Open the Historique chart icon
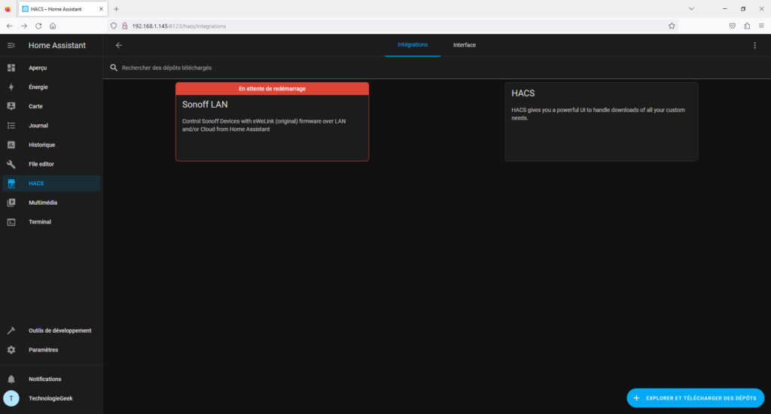The image size is (771, 414). click(x=11, y=145)
